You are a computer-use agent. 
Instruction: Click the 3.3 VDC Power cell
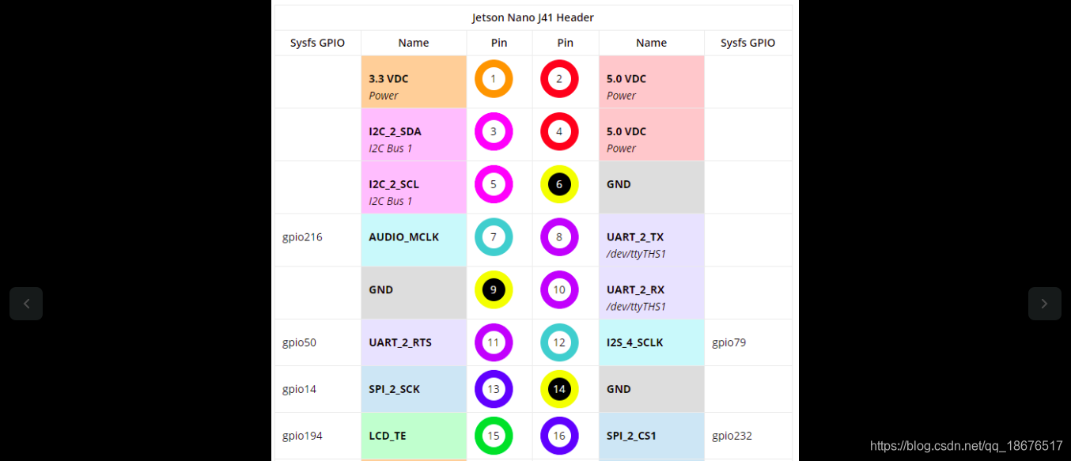tap(414, 82)
